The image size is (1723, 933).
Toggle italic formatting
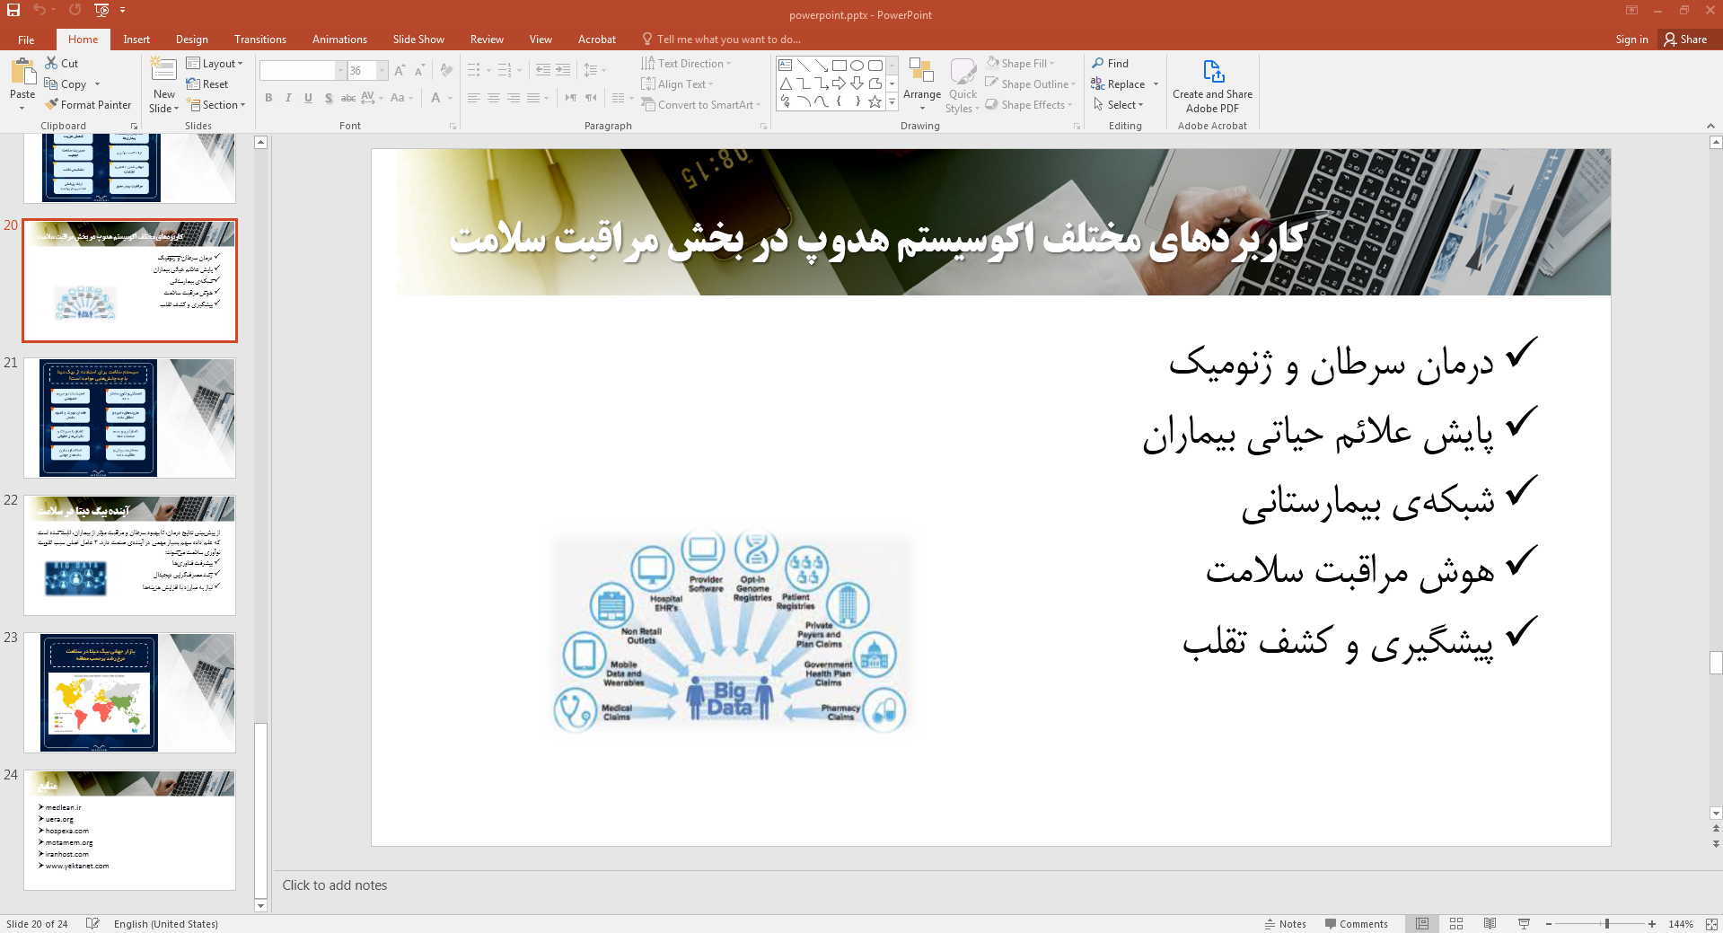click(287, 98)
